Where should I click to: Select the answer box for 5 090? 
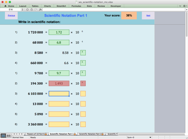[59, 114]
